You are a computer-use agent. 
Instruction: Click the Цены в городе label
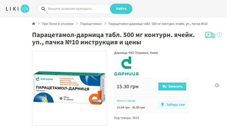click(126, 101)
